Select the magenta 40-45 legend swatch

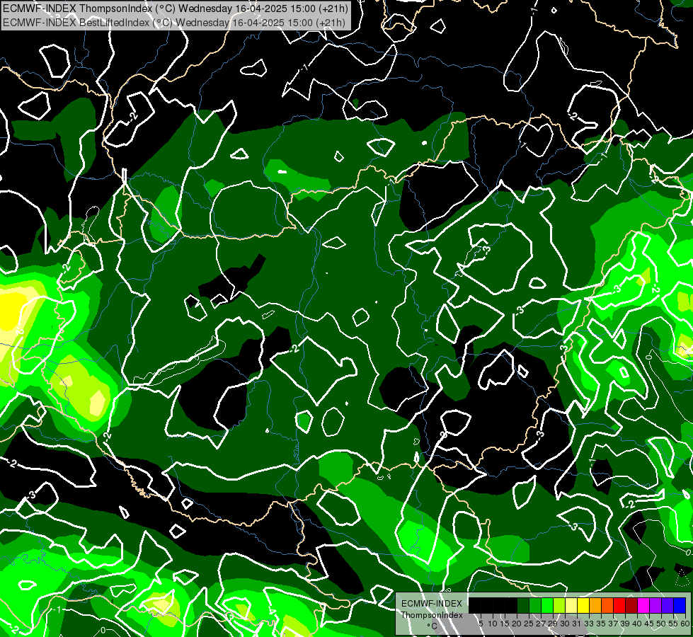click(643, 605)
